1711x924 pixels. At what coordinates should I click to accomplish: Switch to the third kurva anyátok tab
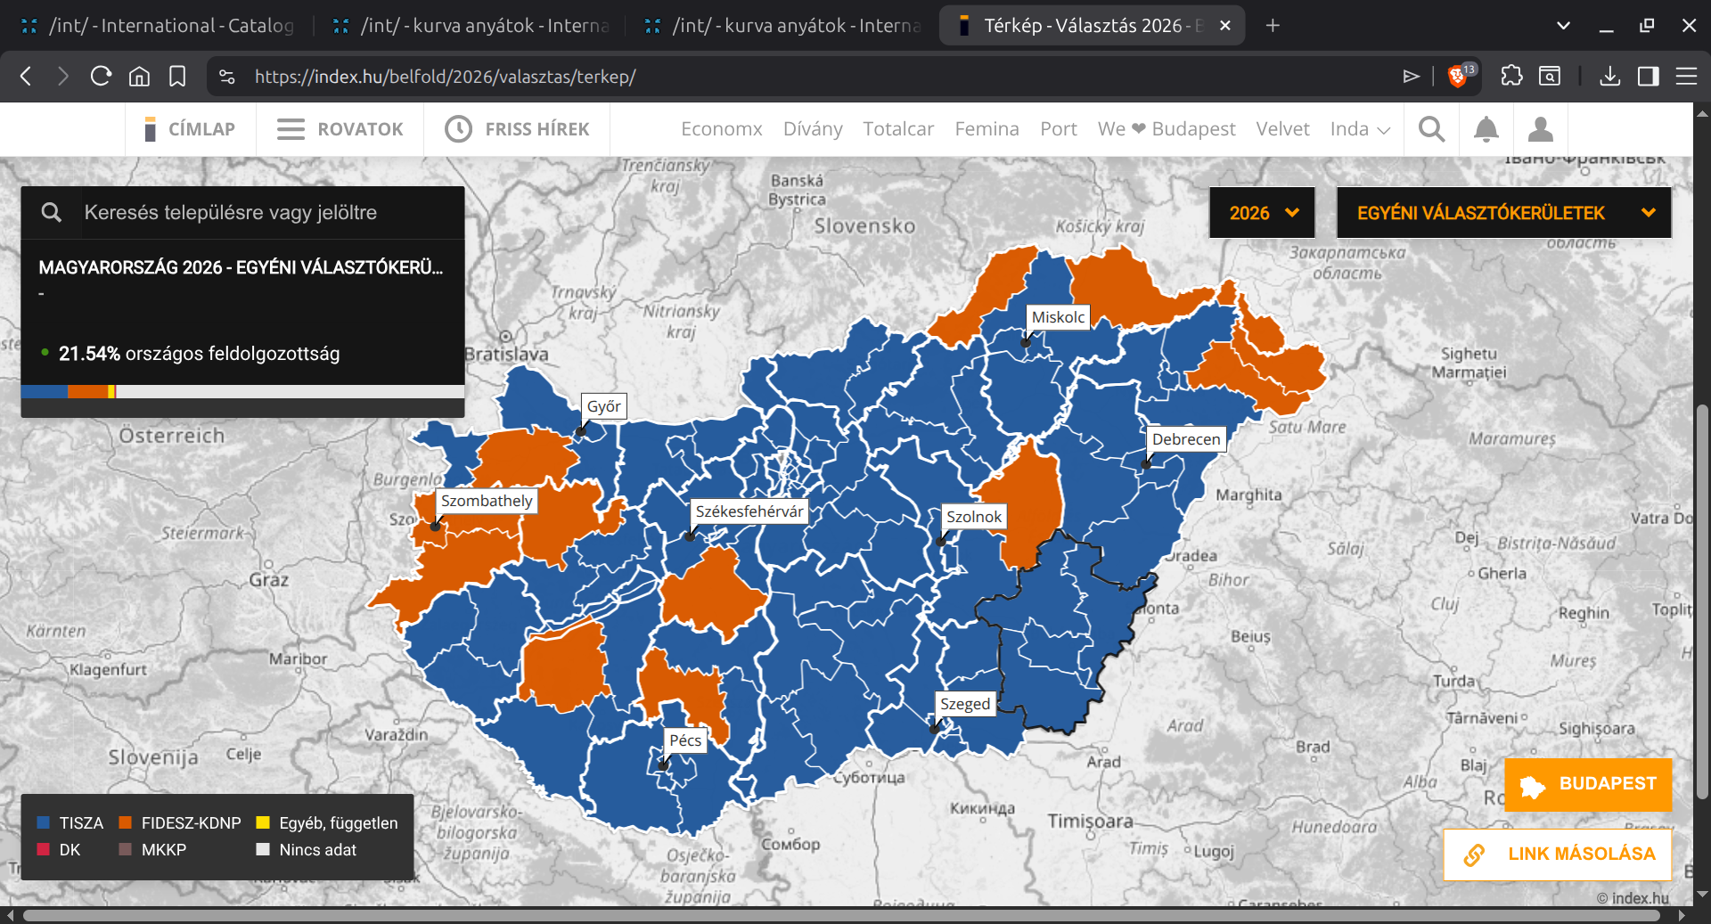tap(782, 26)
